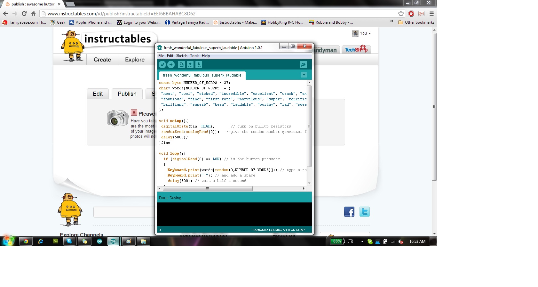Open the Vintage Tamiya Radi... bookmark
The image size is (538, 287).
(187, 22)
